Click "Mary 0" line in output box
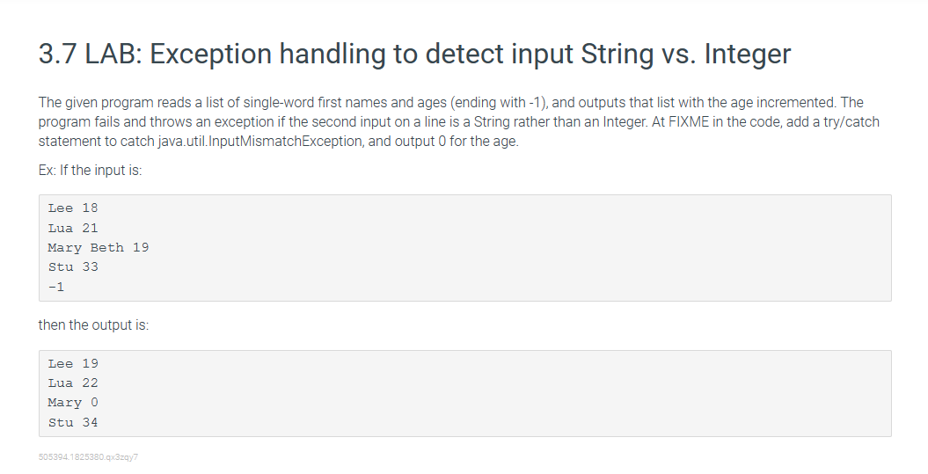 click(73, 403)
